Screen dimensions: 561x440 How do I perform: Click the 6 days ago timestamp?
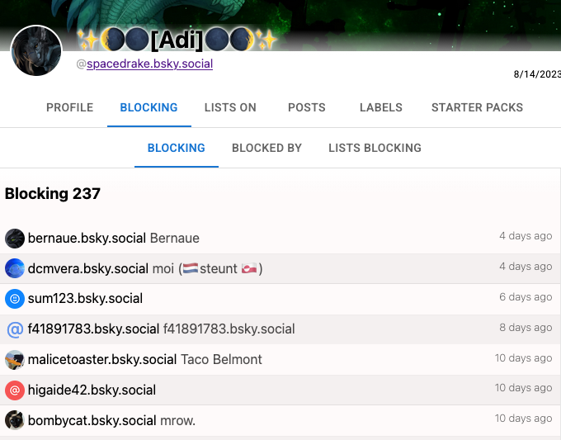tap(526, 297)
